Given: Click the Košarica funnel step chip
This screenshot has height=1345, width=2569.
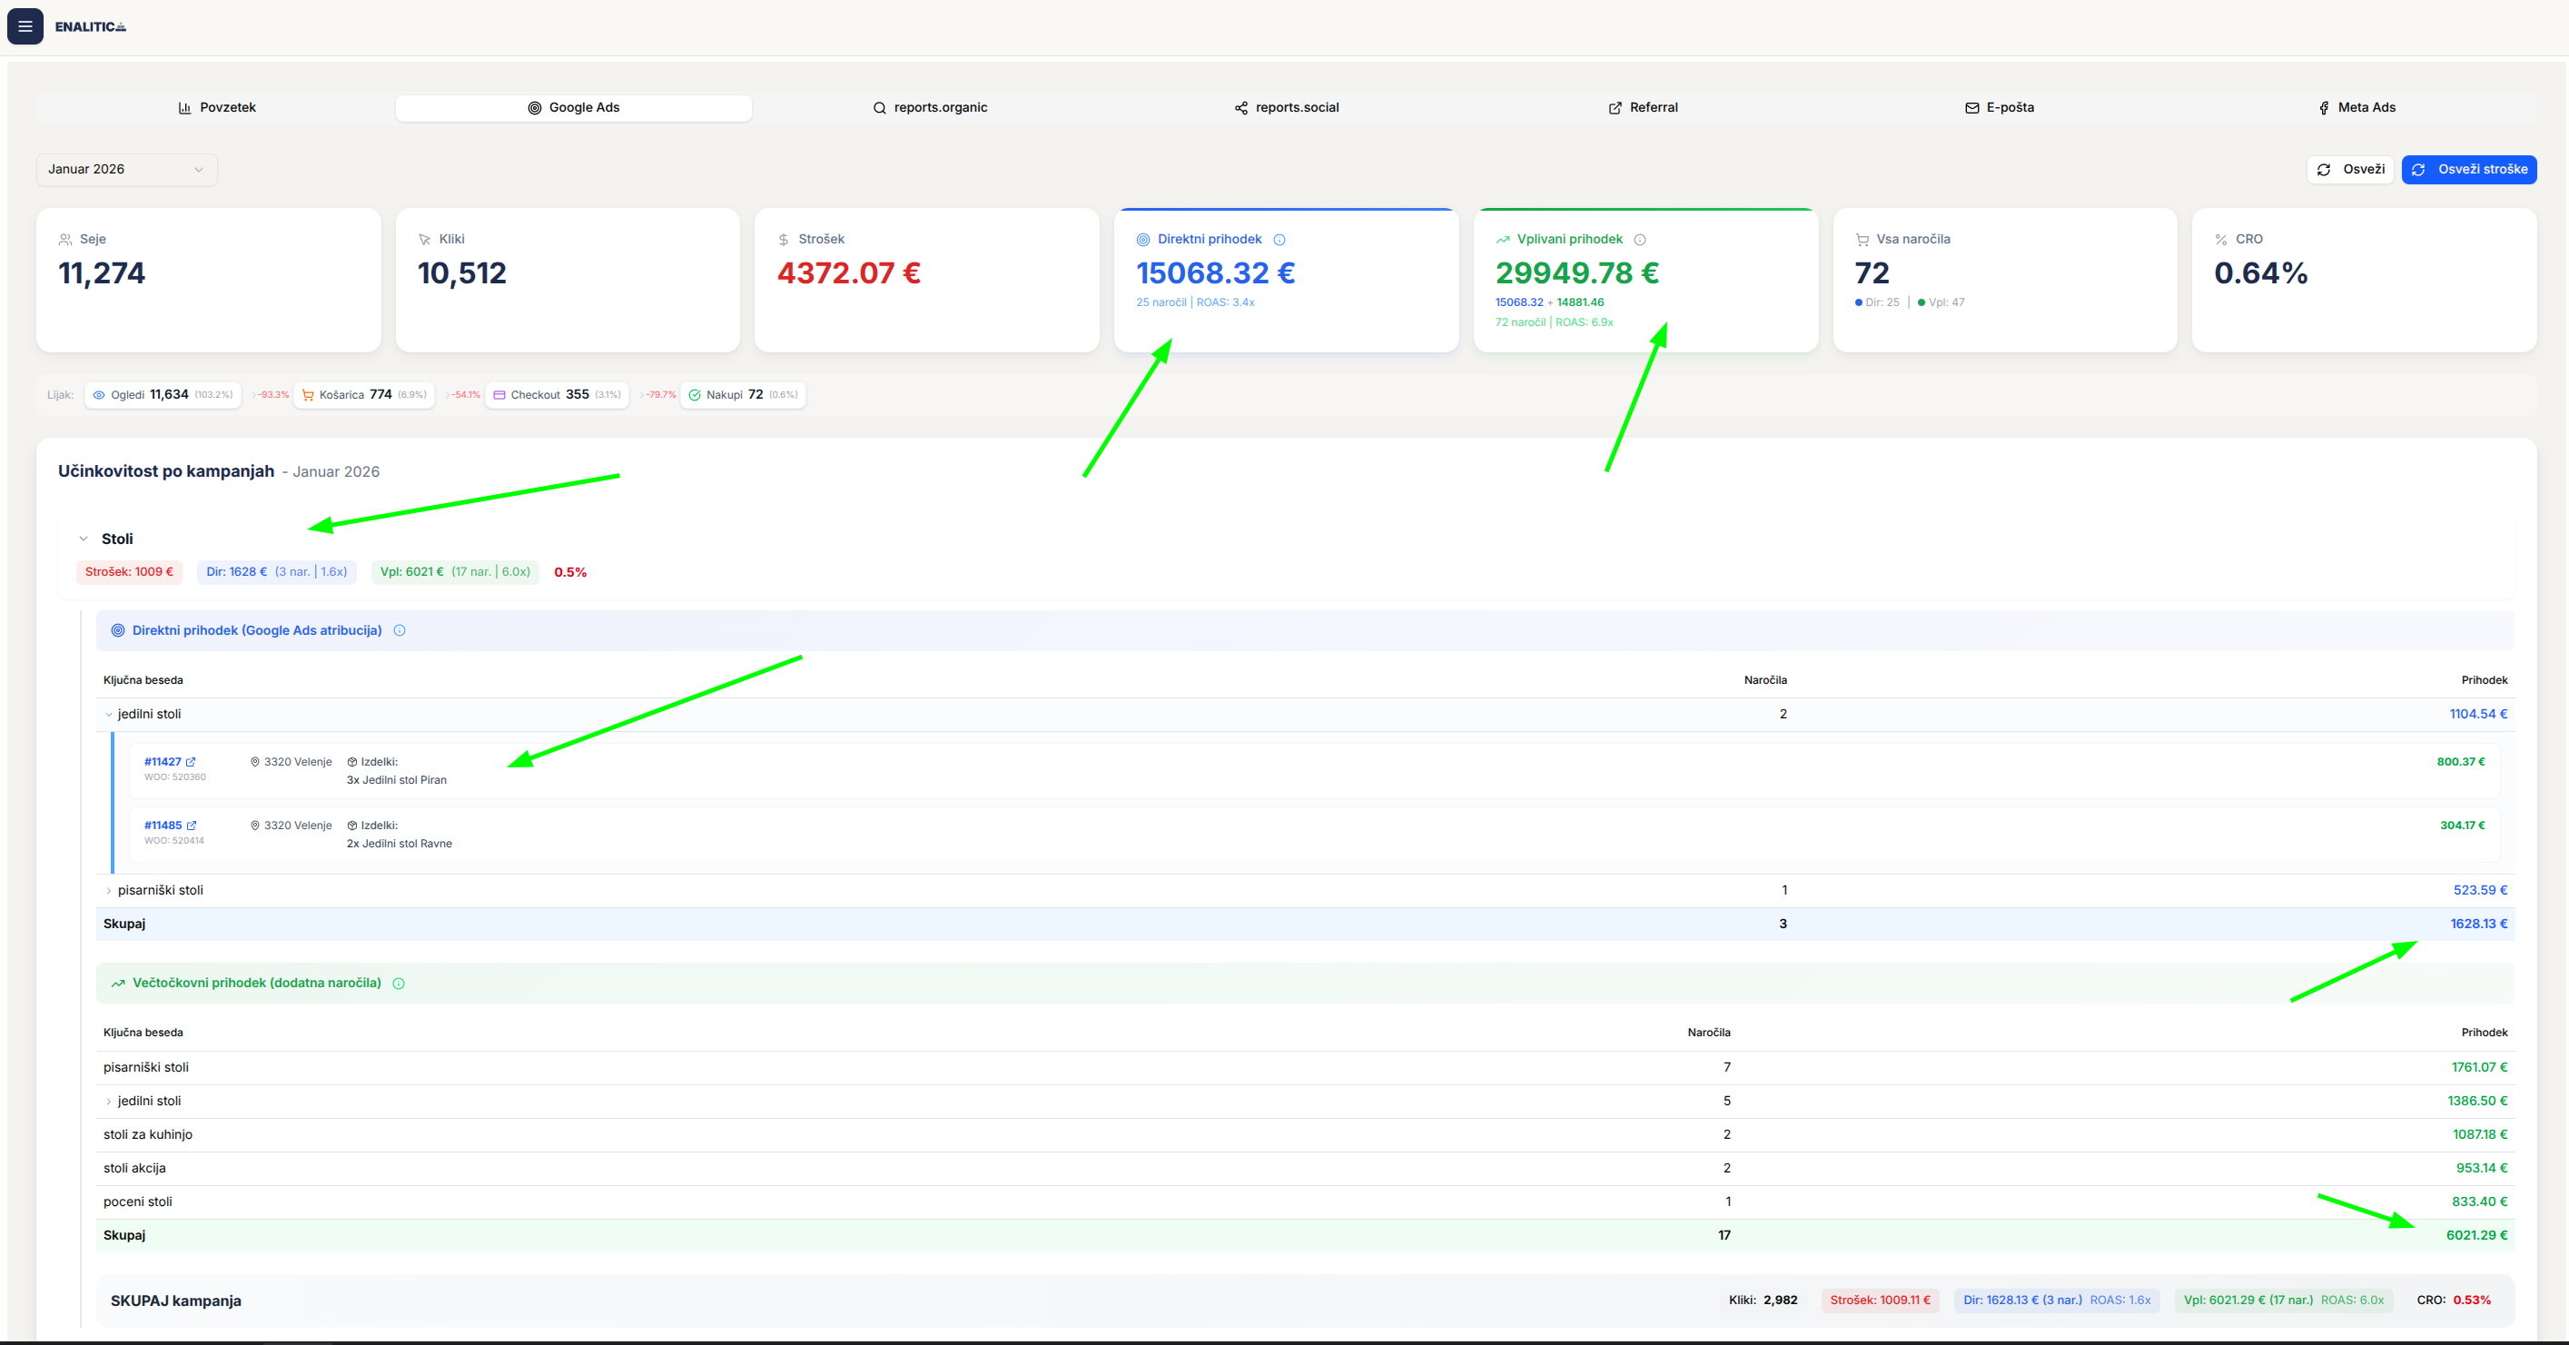Looking at the screenshot, I should click(x=364, y=395).
